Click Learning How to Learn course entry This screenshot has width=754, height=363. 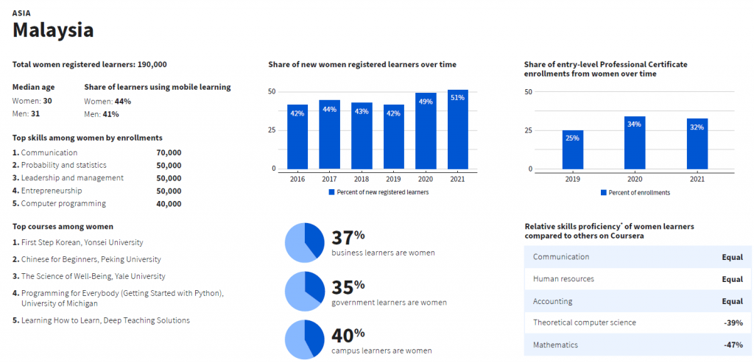[101, 320]
